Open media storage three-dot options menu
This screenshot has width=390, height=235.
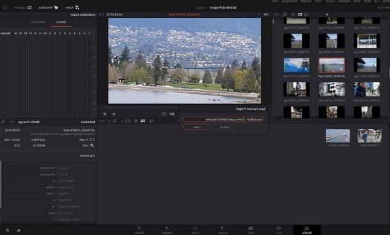(x=276, y=15)
